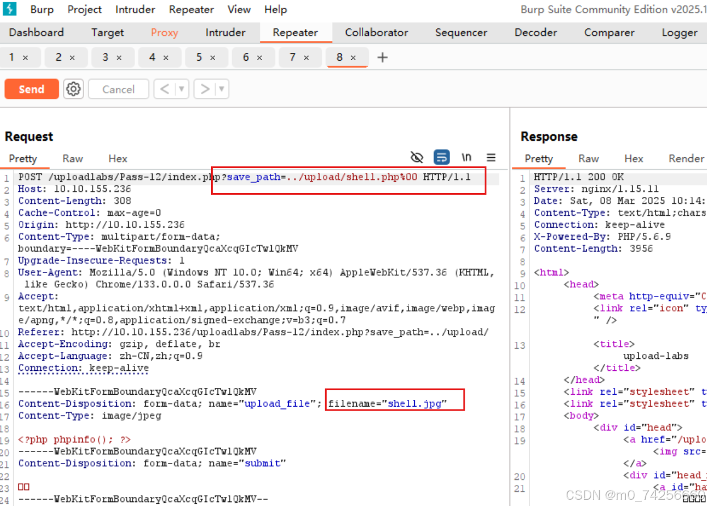This screenshot has width=707, height=506.
Task: Switch to the Sequencer tab
Action: click(461, 32)
